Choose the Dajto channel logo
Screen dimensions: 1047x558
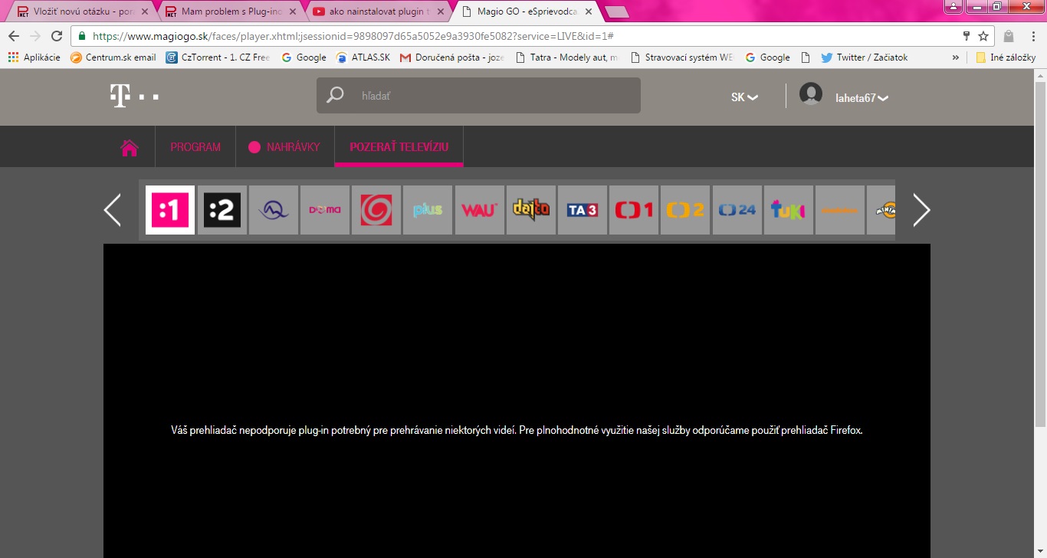[530, 210]
